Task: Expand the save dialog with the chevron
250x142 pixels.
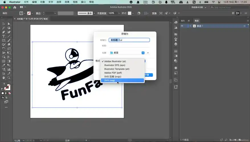Action: pyautogui.click(x=148, y=53)
